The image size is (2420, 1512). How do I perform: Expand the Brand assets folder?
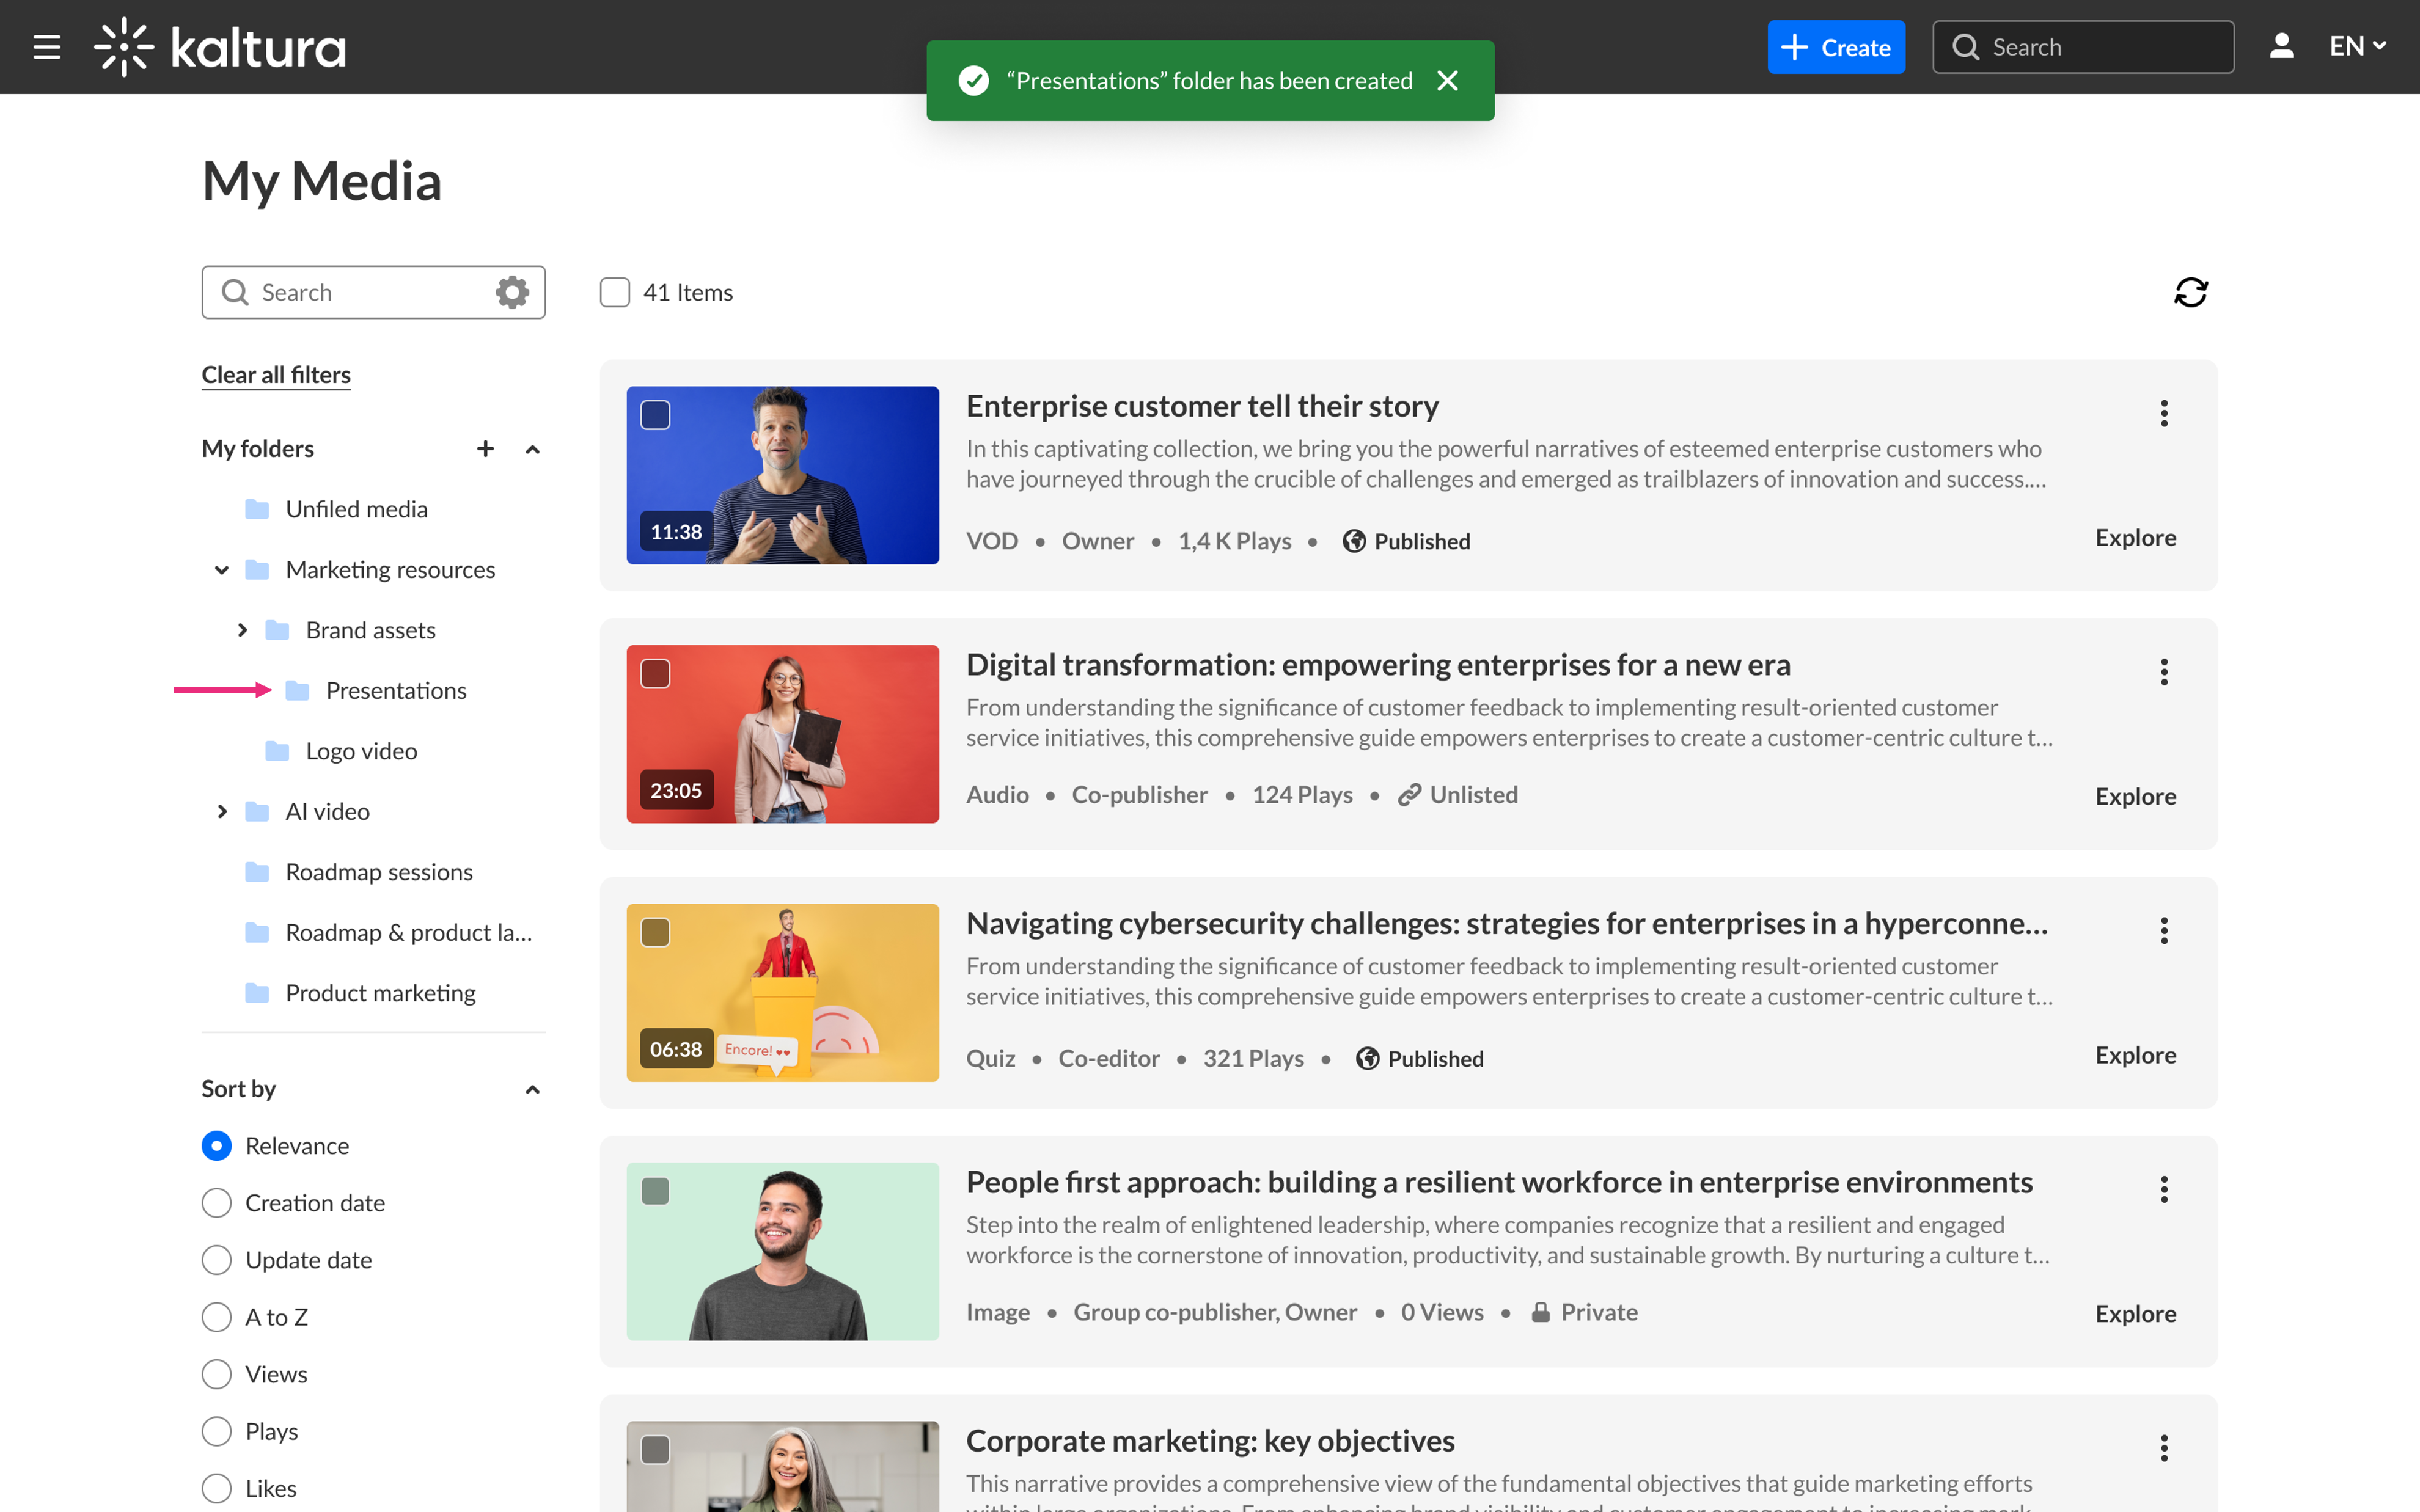242,630
